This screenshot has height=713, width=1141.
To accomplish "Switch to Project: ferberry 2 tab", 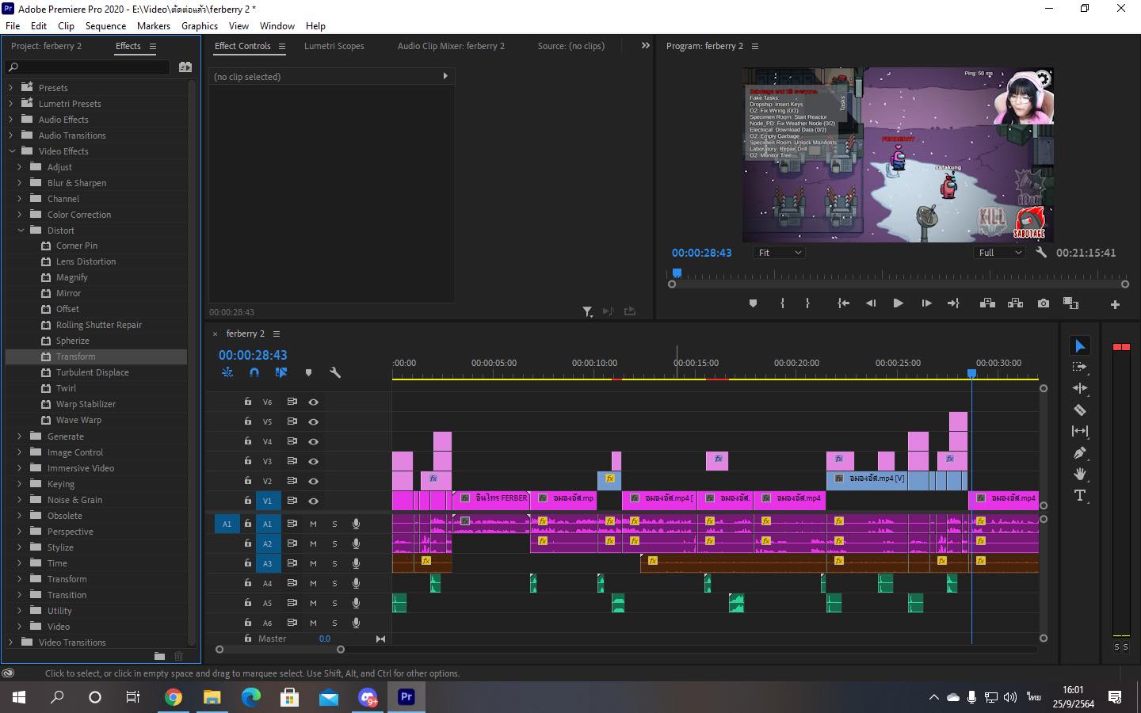I will click(46, 46).
